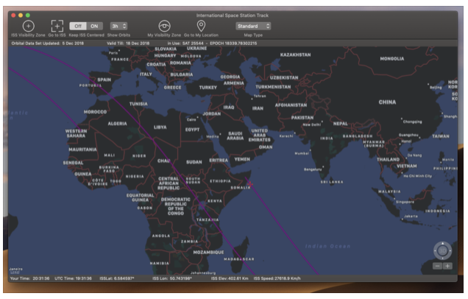Show My Visibility Zone eye icon
Image resolution: width=468 pixels, height=299 pixels.
(165, 26)
